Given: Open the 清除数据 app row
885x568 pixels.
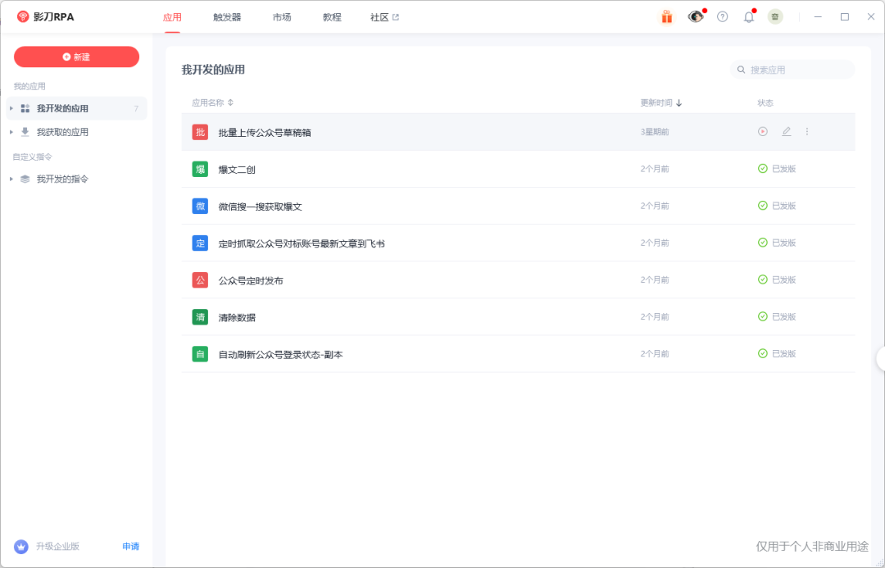Looking at the screenshot, I should tap(518, 316).
